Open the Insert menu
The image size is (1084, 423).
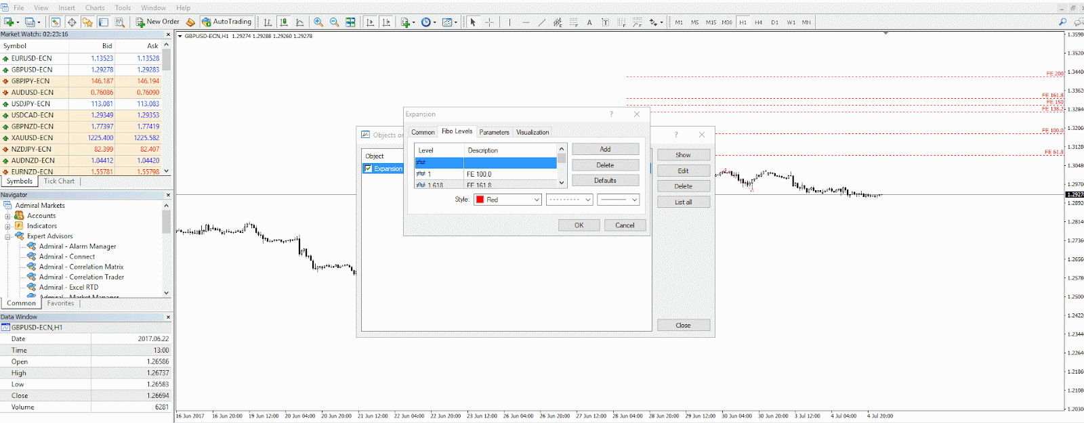(x=66, y=7)
